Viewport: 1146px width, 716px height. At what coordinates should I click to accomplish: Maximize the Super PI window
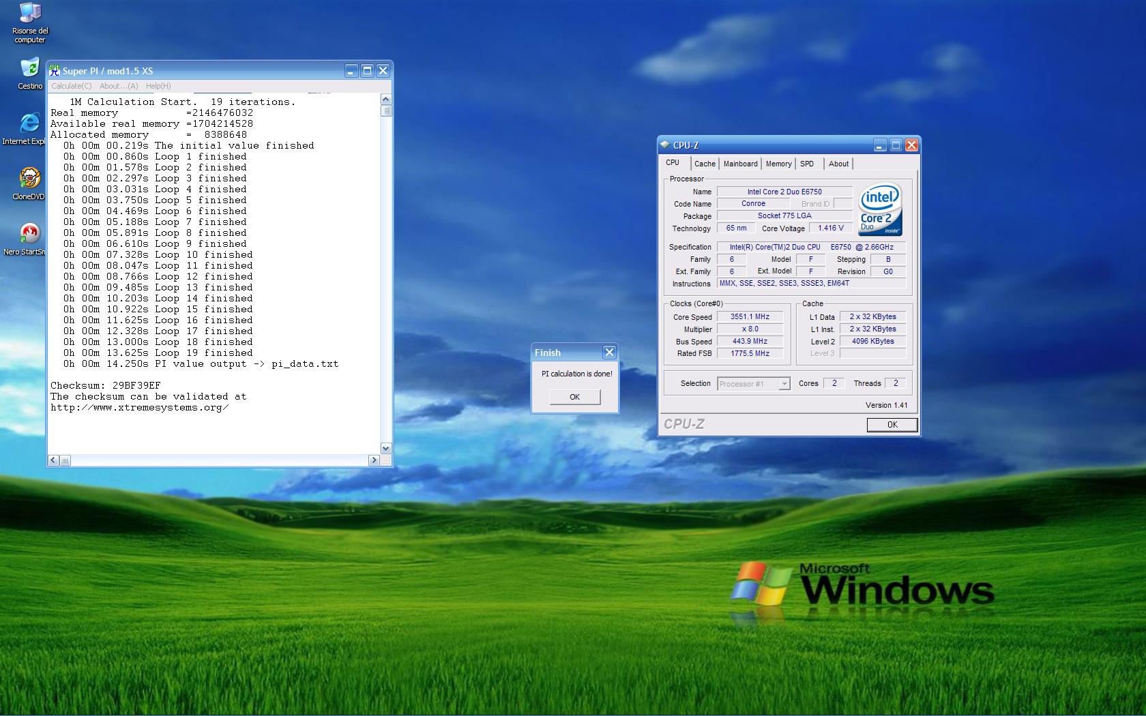367,70
